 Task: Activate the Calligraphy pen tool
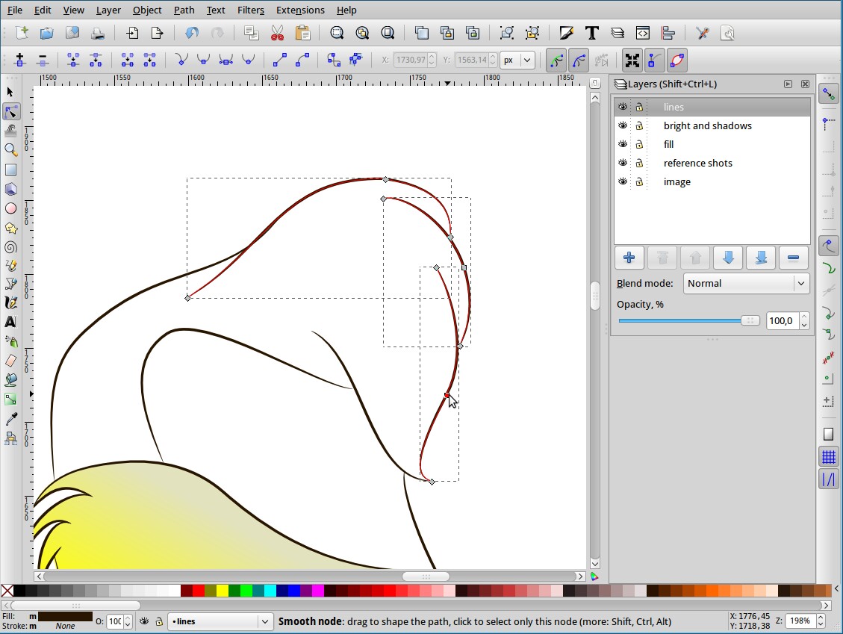[x=10, y=303]
